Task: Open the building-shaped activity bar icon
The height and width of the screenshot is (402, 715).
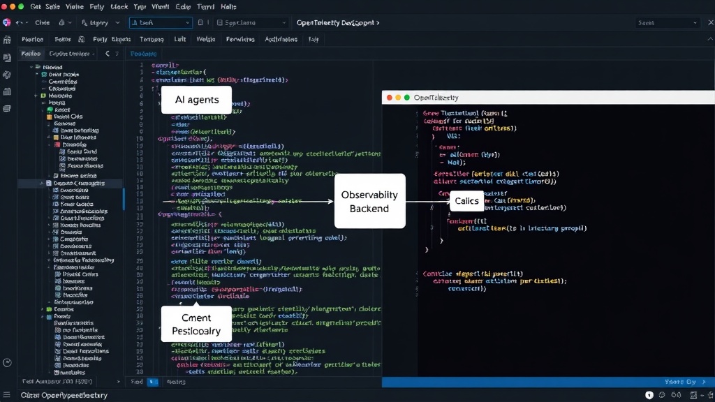Action: pos(7,91)
